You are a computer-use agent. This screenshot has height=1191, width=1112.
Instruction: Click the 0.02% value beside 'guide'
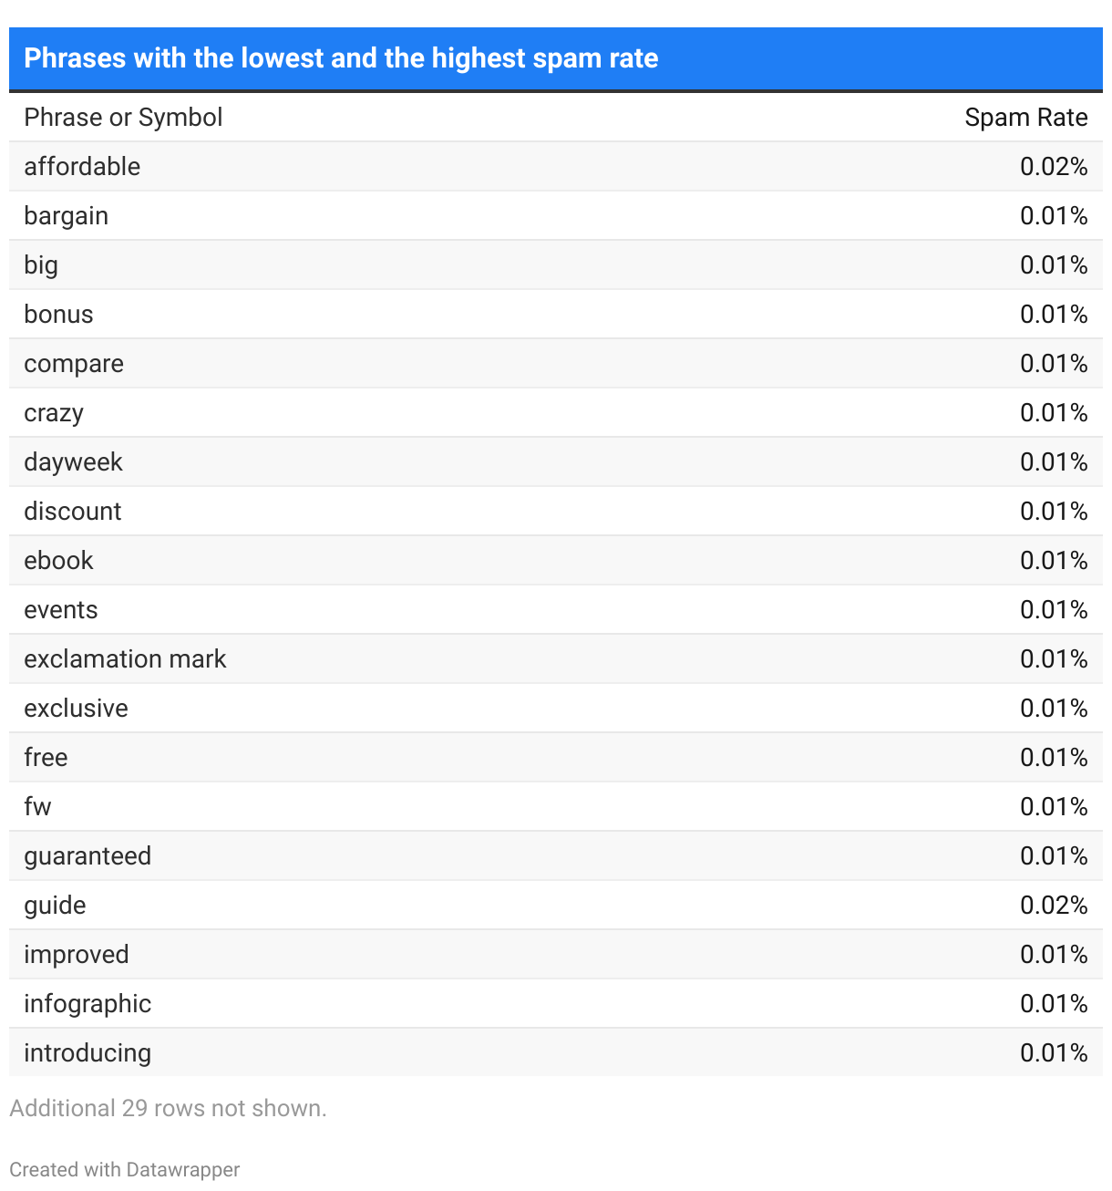1054,906
